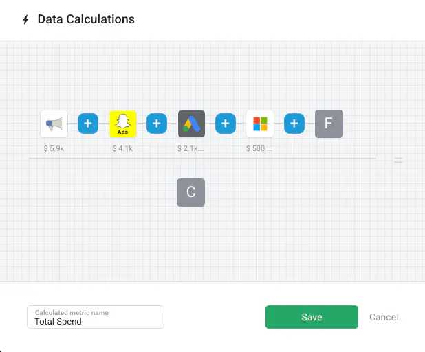Click plus operator before the F block
Image resolution: width=425 pixels, height=352 pixels.
[x=294, y=124]
